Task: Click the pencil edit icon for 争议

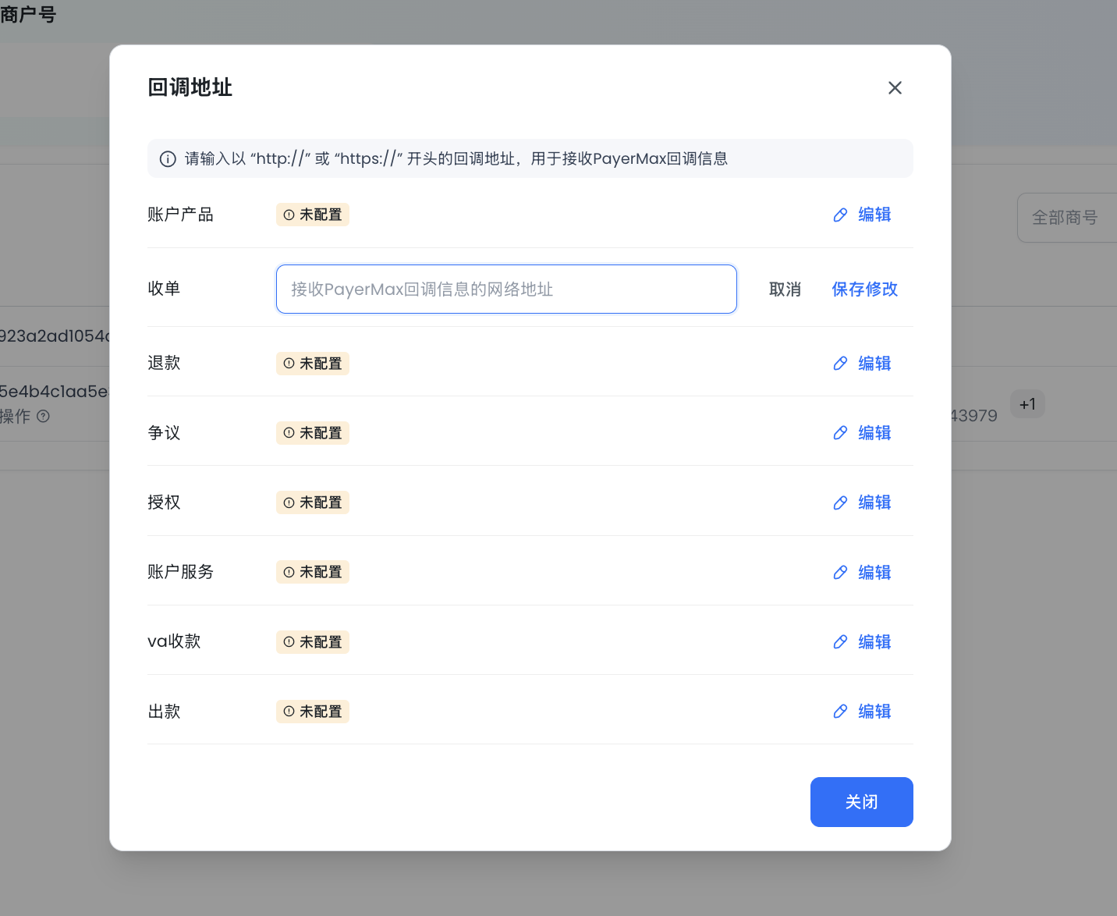Action: (x=840, y=433)
